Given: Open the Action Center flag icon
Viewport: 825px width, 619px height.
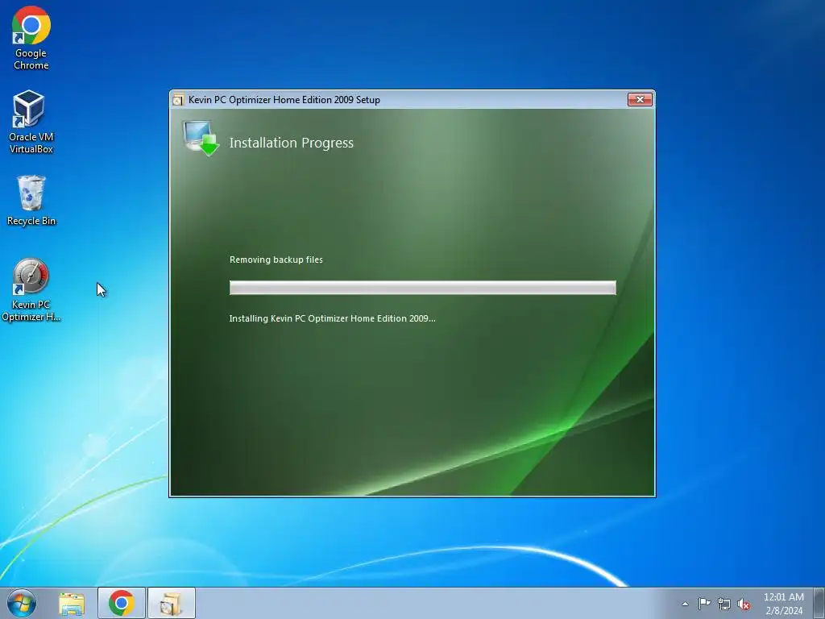Looking at the screenshot, I should [704, 604].
